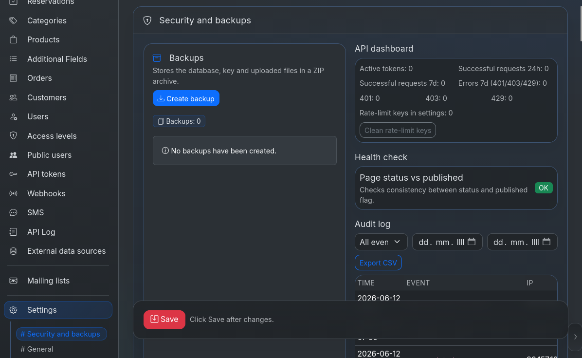Open the Settings menu item

tap(58, 310)
